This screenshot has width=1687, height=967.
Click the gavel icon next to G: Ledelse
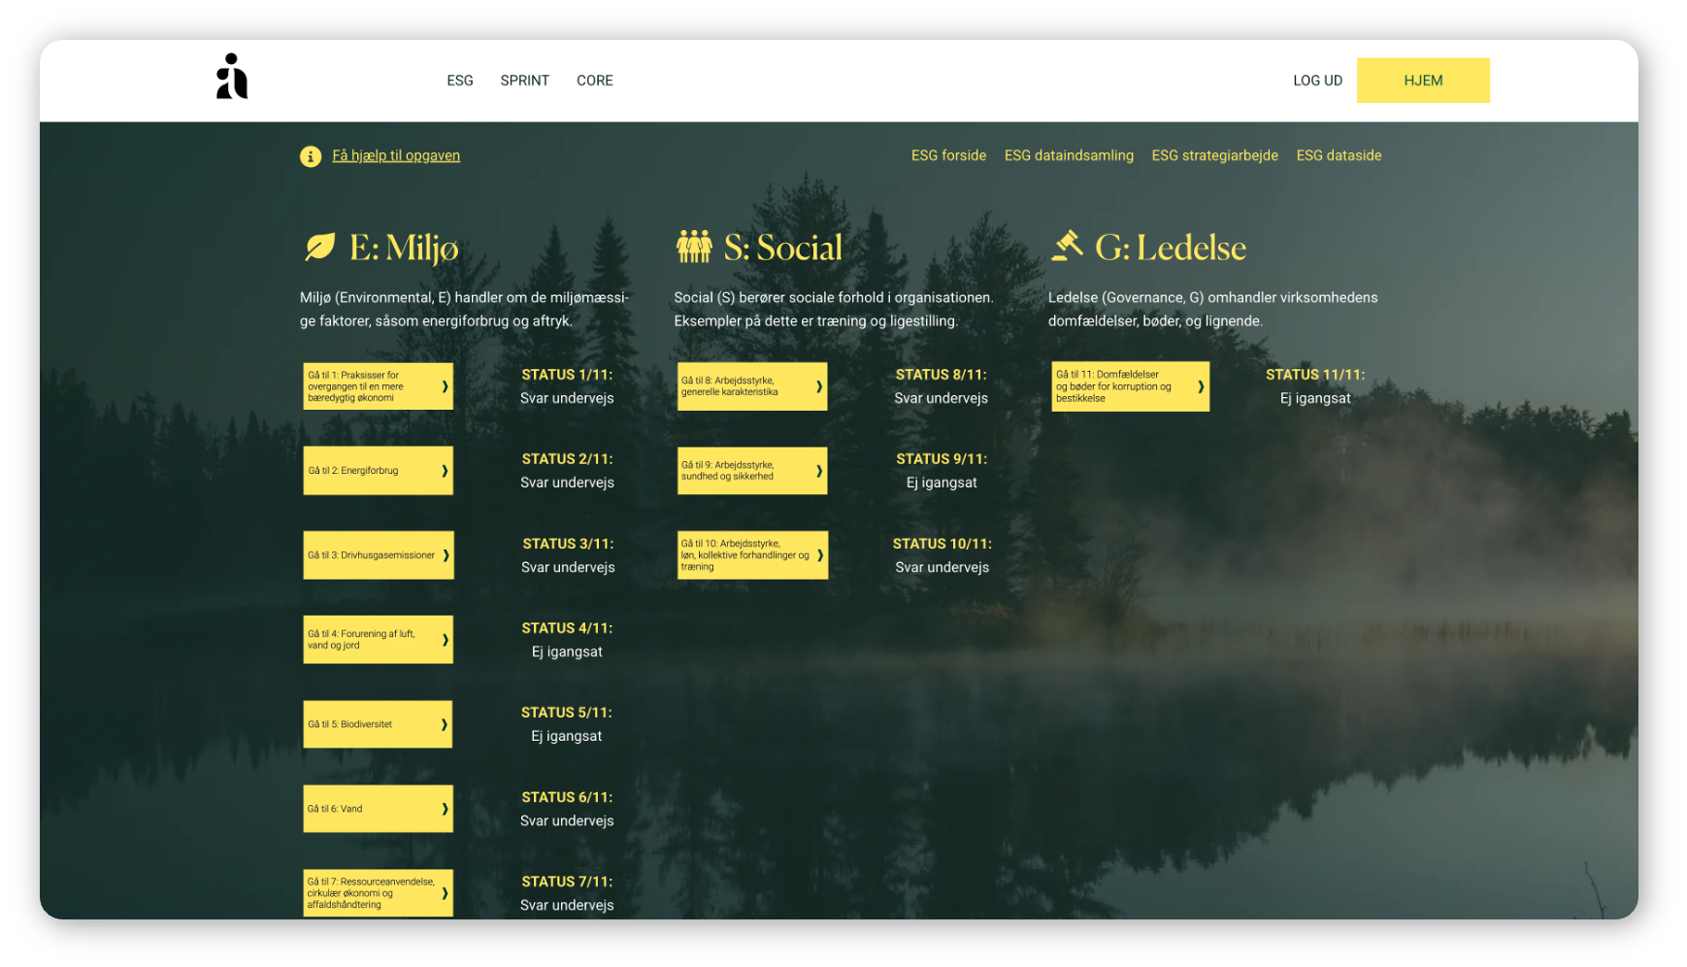tap(1068, 246)
